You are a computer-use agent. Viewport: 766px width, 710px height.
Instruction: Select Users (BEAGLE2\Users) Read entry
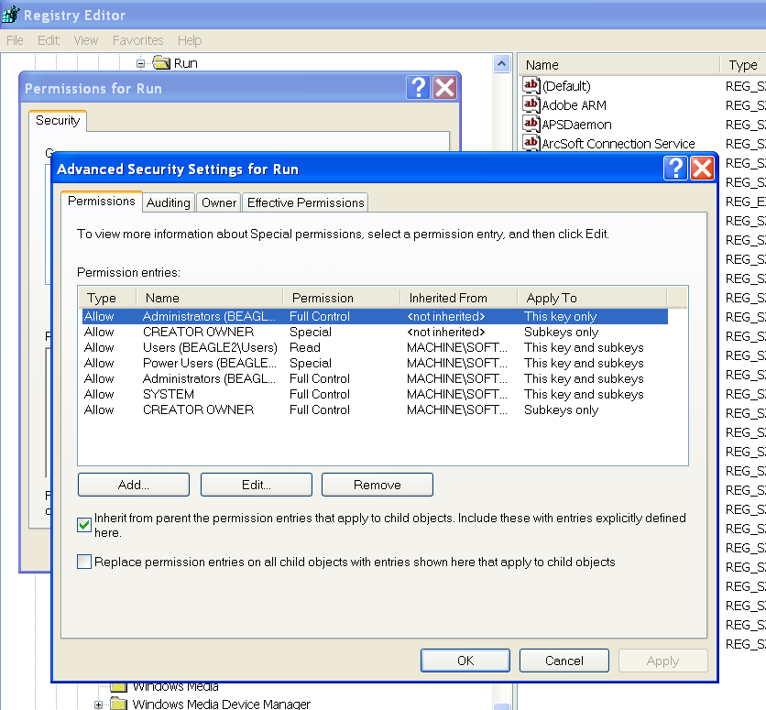(375, 348)
